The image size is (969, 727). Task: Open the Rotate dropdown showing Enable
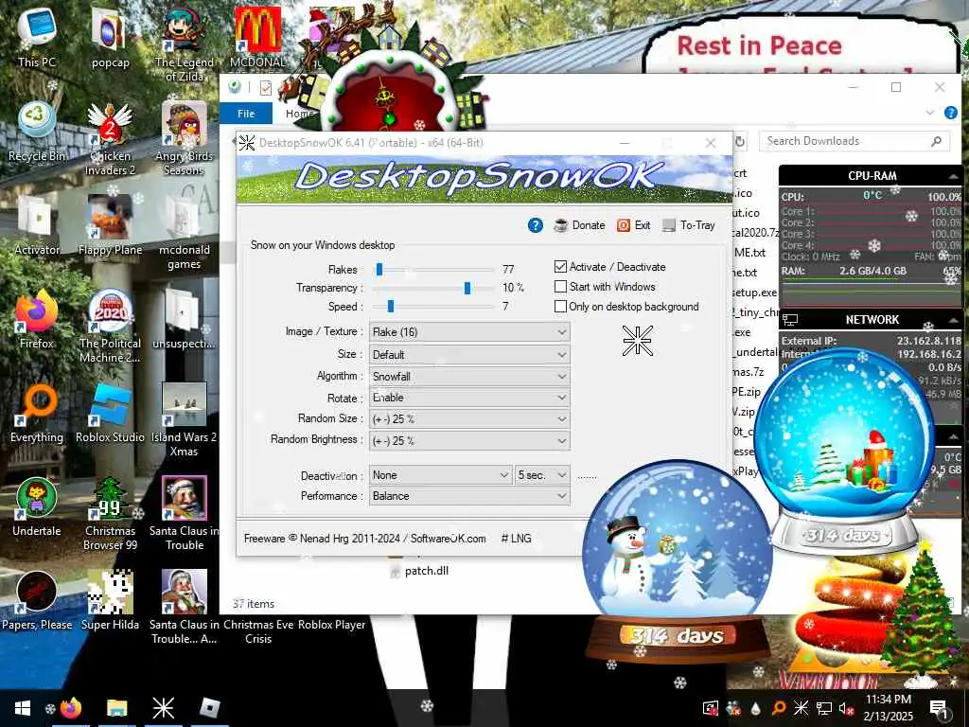[x=469, y=398]
